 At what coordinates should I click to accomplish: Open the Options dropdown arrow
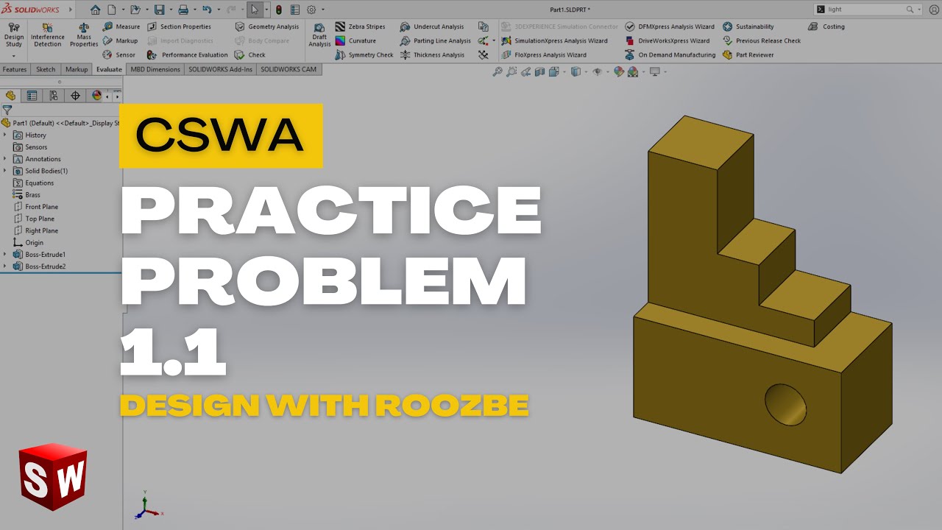[322, 10]
